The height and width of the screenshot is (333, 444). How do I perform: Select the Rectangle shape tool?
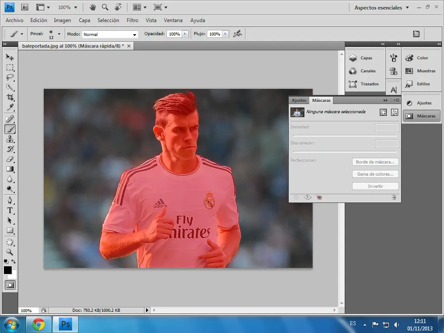coord(10,231)
